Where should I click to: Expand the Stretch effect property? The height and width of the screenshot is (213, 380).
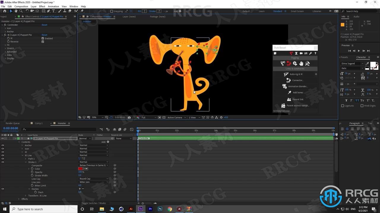click(5, 48)
